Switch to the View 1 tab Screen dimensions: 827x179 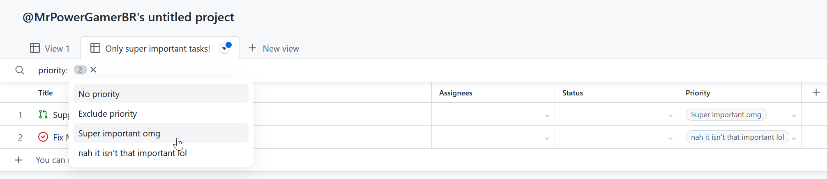(50, 48)
